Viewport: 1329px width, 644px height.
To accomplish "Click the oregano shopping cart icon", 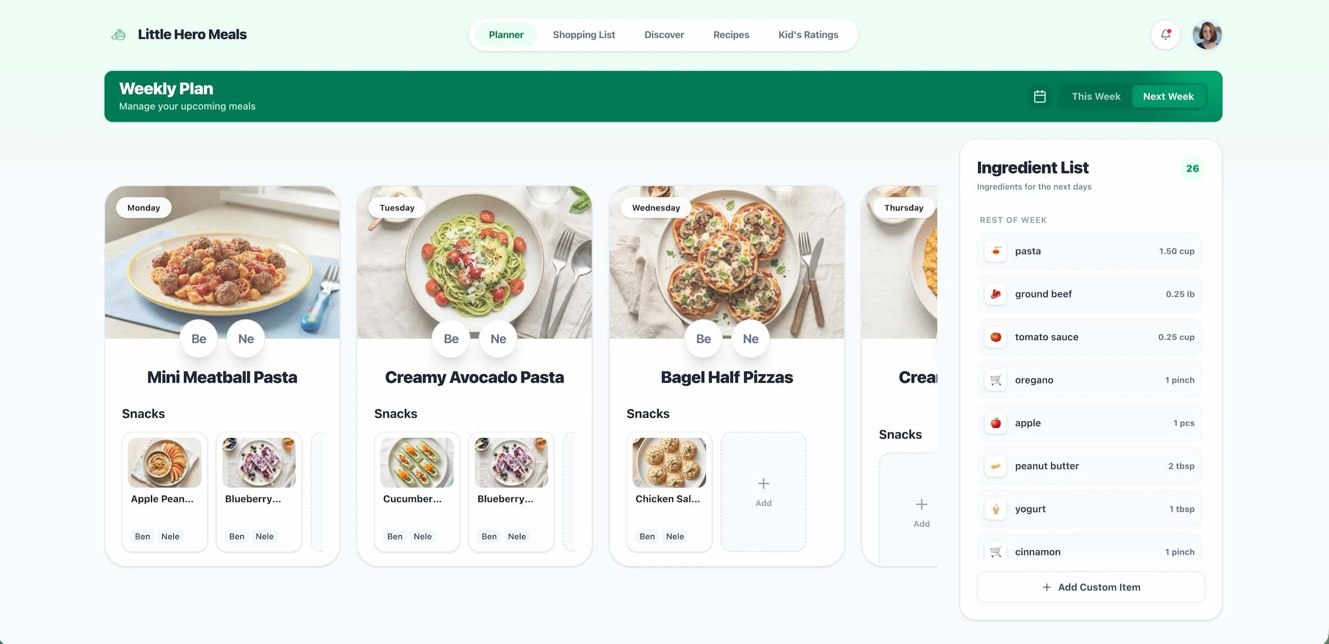I will 996,380.
